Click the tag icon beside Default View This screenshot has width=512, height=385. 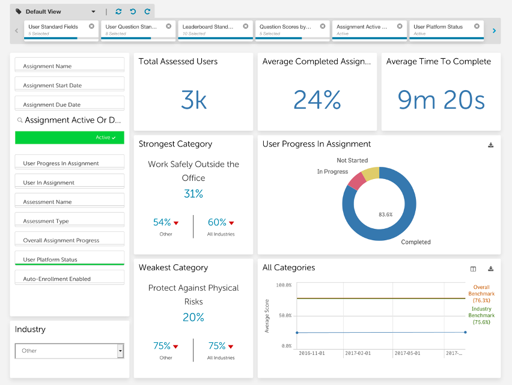(x=19, y=12)
